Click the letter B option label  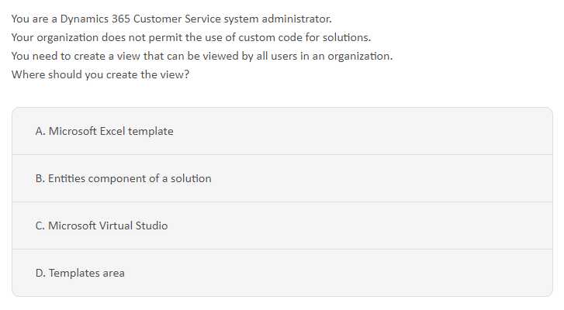pyautogui.click(x=40, y=178)
